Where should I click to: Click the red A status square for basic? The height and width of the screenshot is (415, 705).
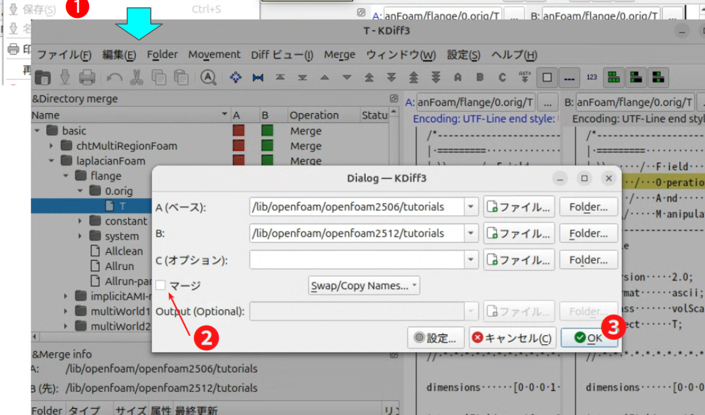click(238, 131)
